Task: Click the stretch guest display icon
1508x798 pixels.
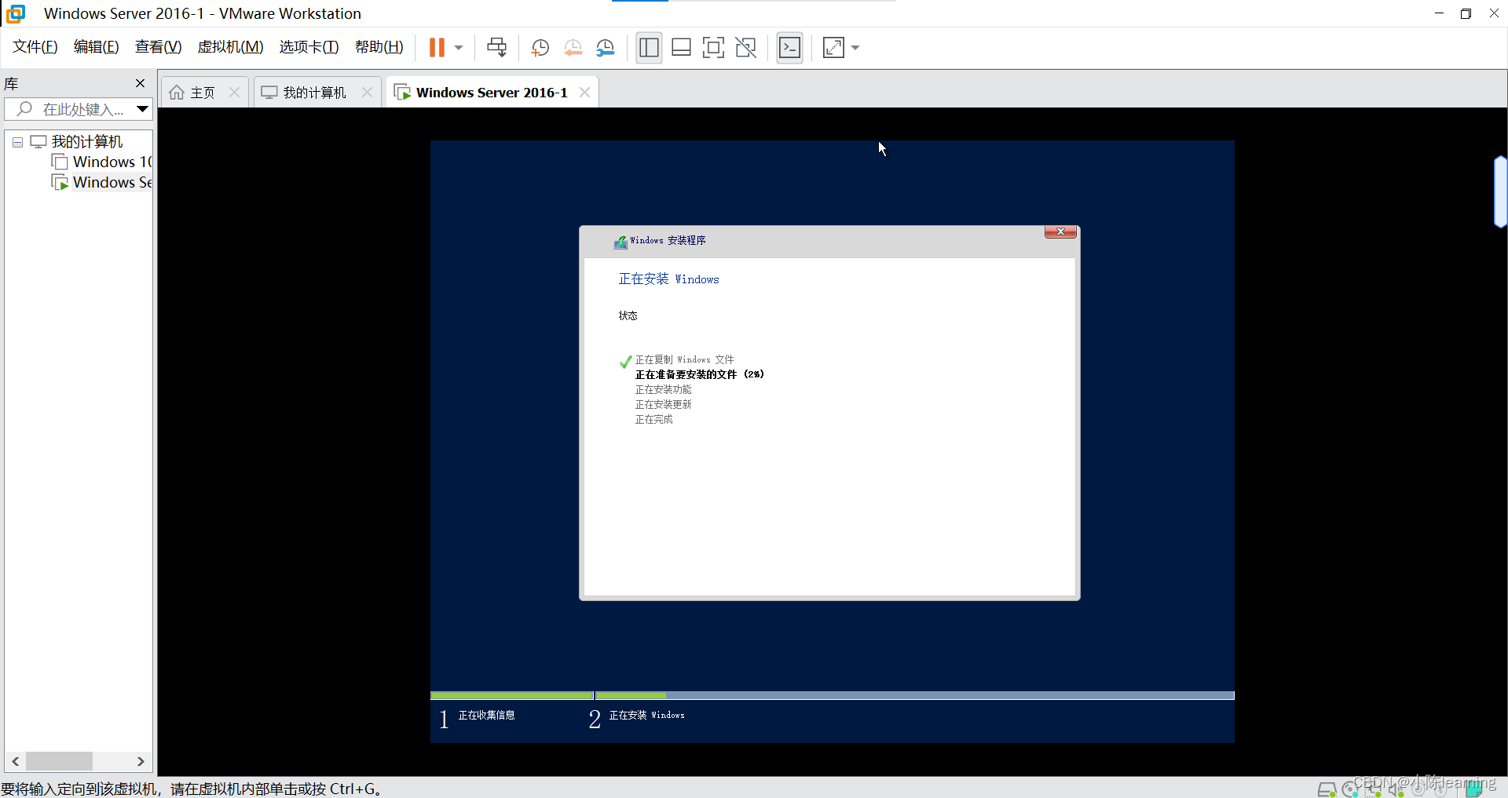Action: point(833,48)
